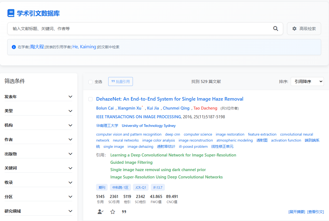This screenshot has width=329, height=221.
Task: Click the JCR-Q1 tag badge
Action: [x=141, y=187]
